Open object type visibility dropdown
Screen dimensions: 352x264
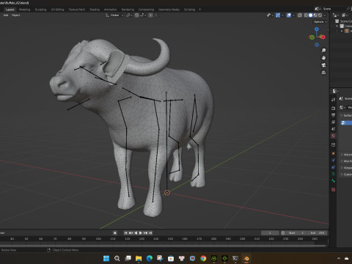point(270,15)
